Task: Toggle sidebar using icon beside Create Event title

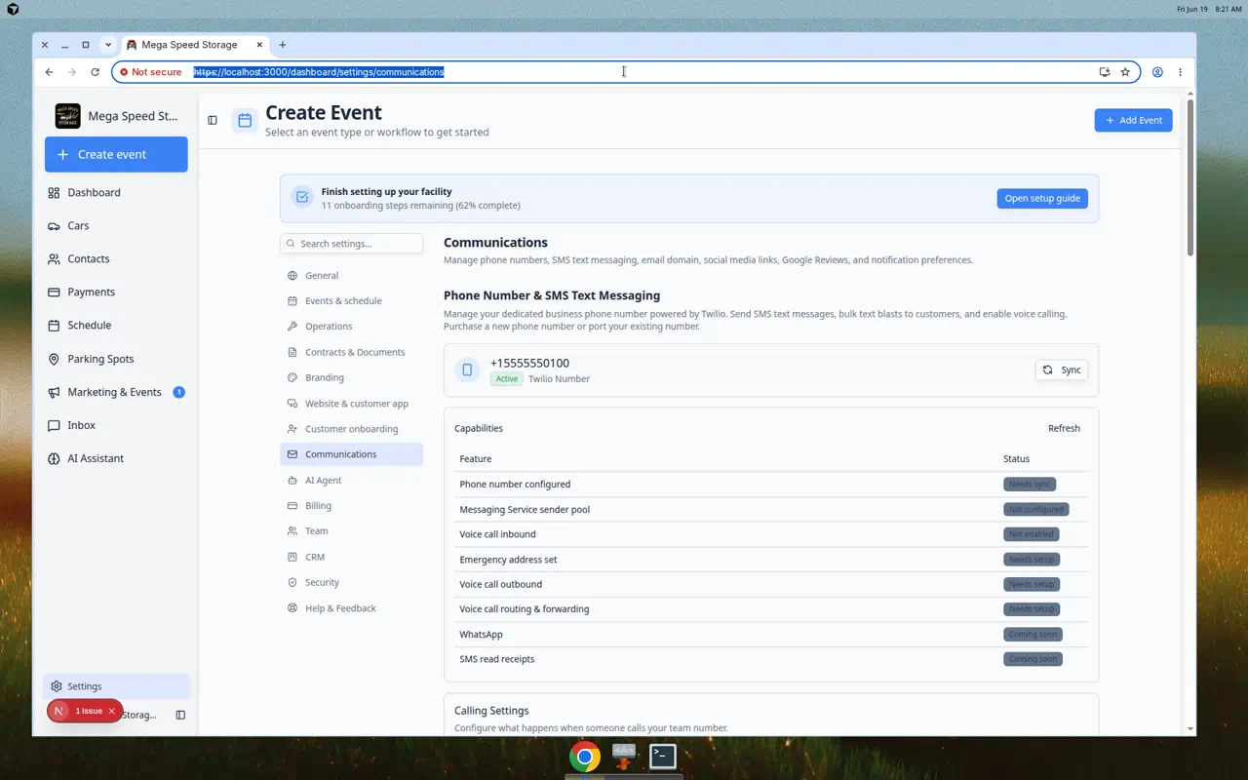Action: click(x=213, y=120)
